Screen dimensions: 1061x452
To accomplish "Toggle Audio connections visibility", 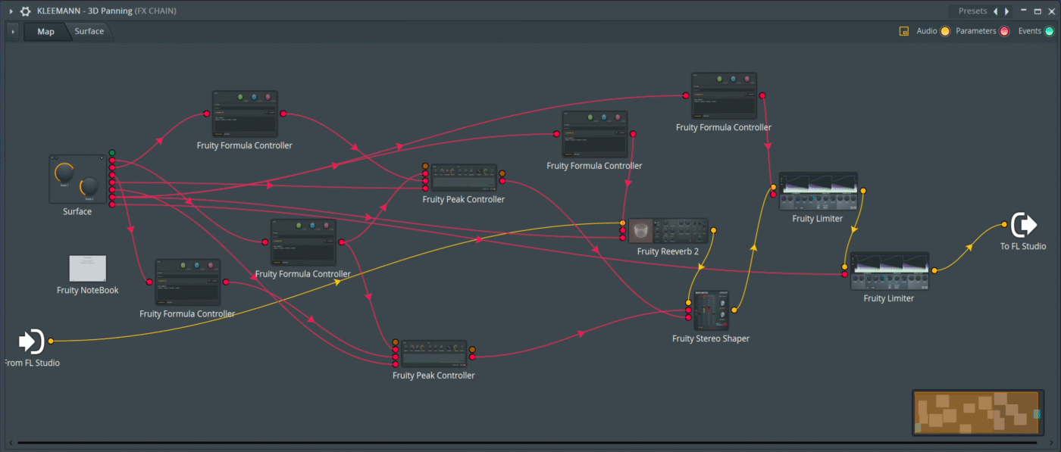I will click(945, 32).
